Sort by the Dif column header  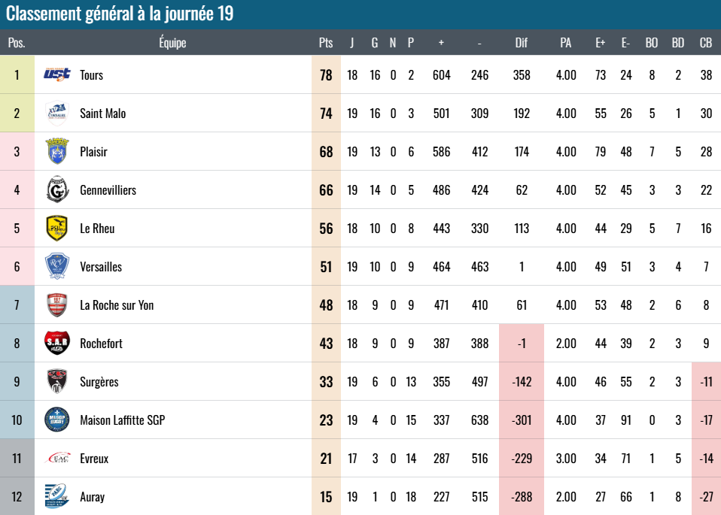(x=522, y=43)
